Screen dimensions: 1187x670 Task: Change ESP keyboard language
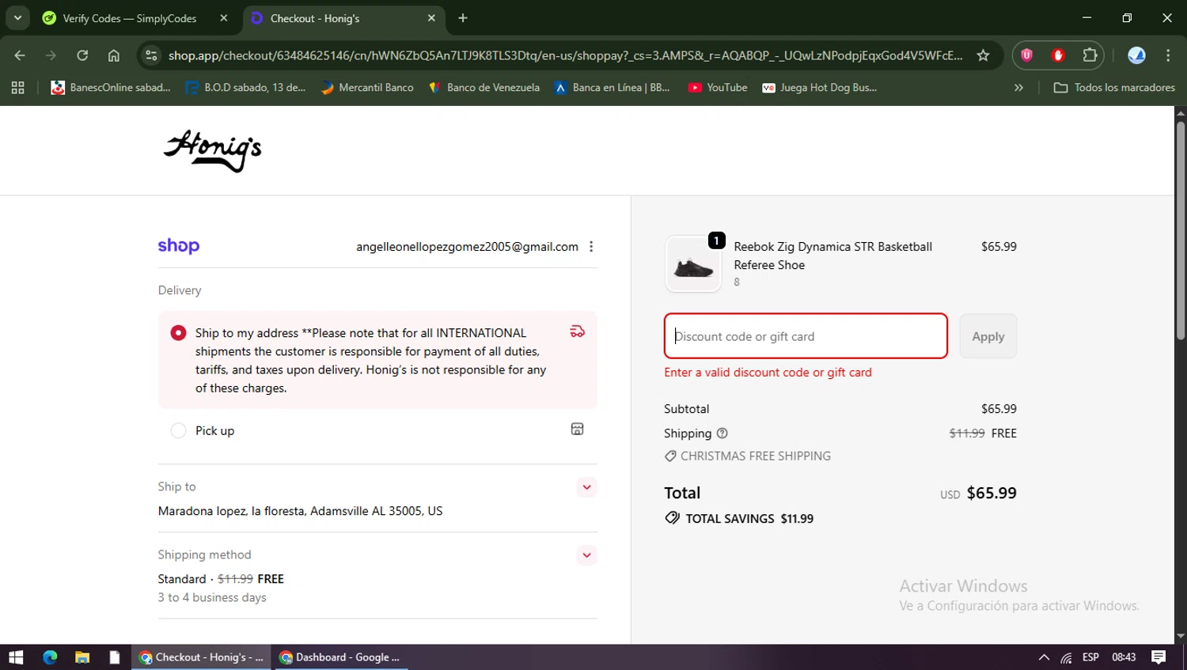pos(1090,657)
